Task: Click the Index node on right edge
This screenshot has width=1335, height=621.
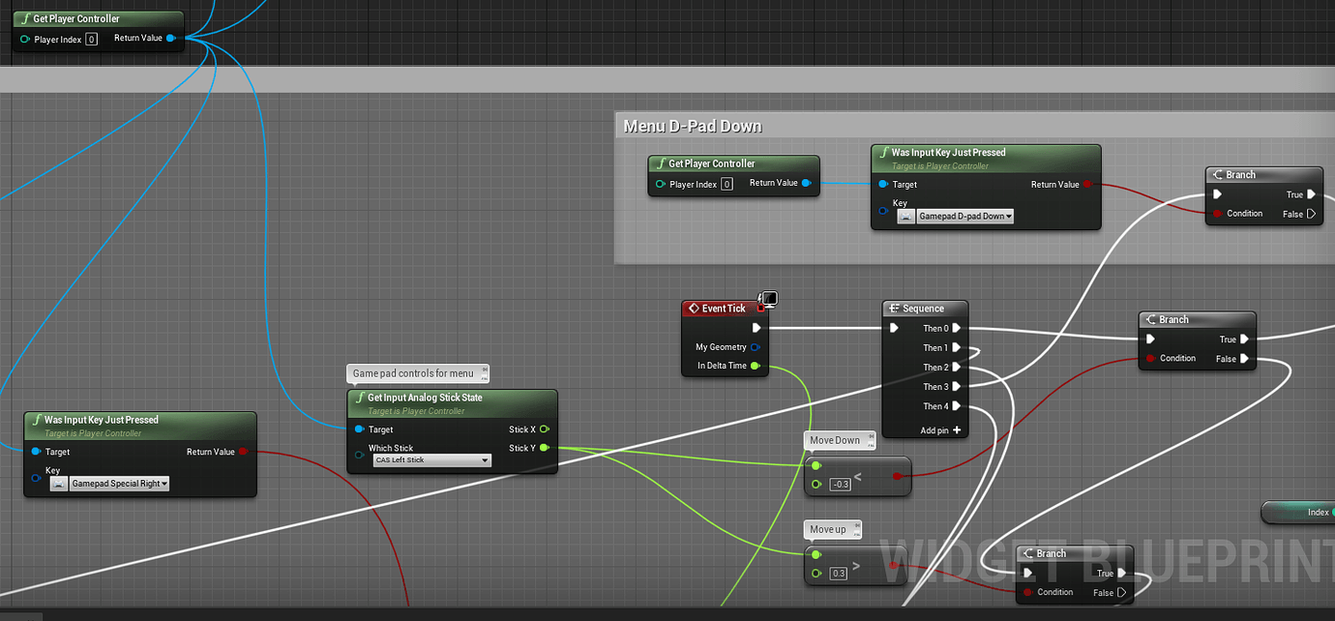Action: point(1298,513)
